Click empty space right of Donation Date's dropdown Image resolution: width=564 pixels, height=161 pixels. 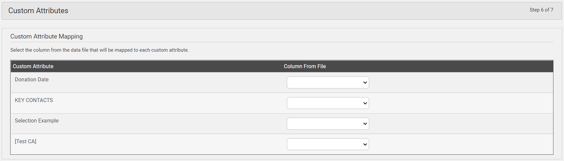pyautogui.click(x=461, y=83)
